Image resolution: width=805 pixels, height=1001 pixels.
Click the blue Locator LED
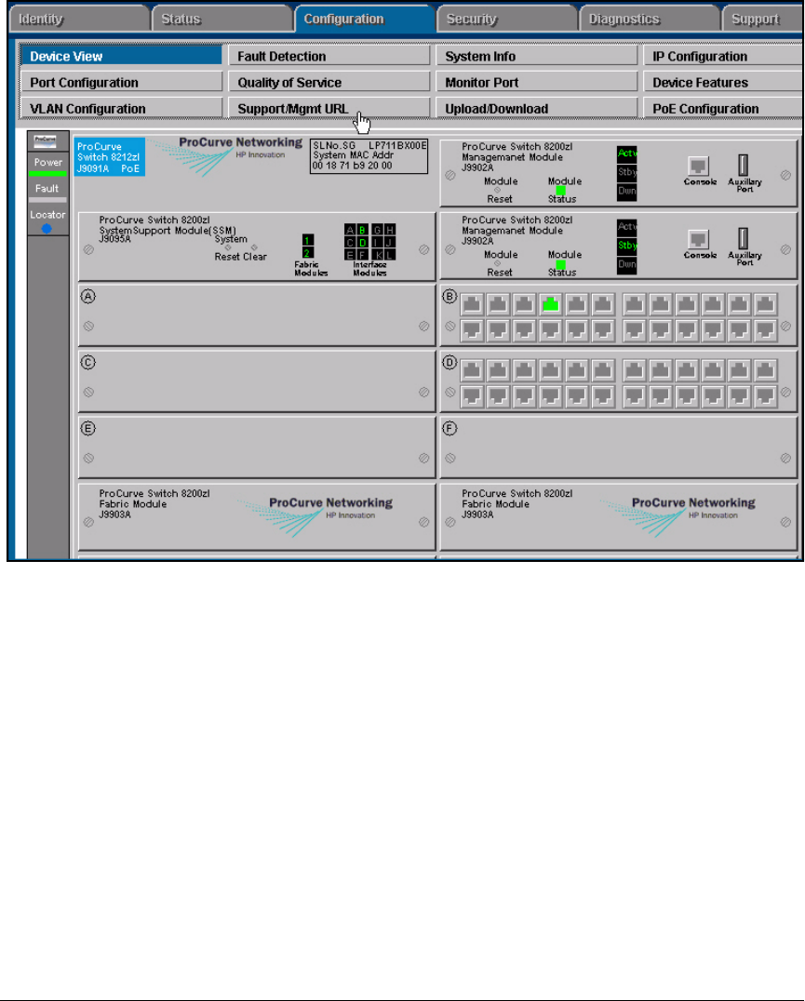[47, 229]
